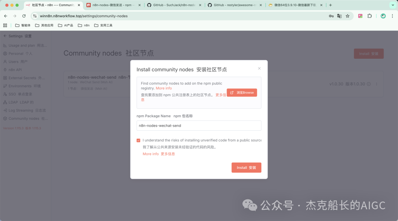Open the 实用工具 bookmark folder
The height and width of the screenshot is (221, 398).
103,25
